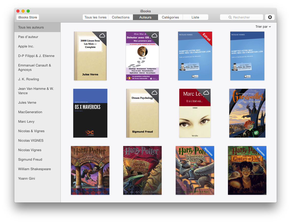This screenshot has height=223, width=291.
Task: Select the Auteurs tab
Action: [x=145, y=17]
